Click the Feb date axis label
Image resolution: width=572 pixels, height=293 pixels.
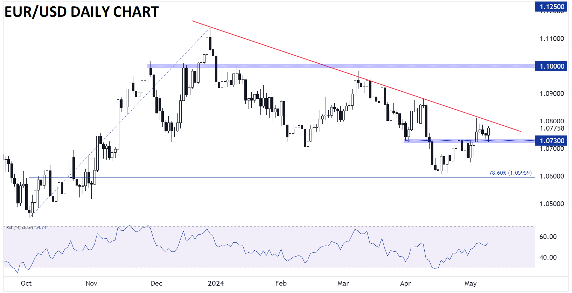click(x=281, y=283)
